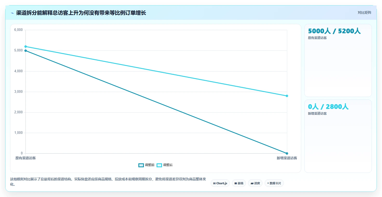Click the 6,000 y-axis tick label

(x=18, y=30)
